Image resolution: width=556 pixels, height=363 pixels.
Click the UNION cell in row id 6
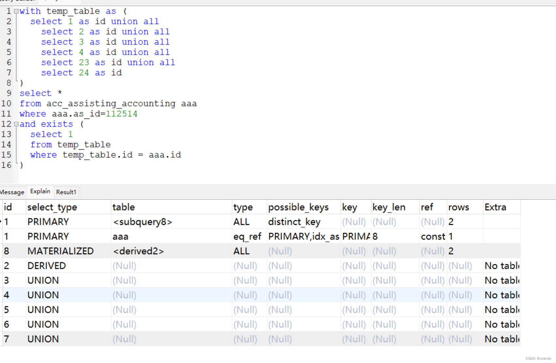tap(68, 324)
